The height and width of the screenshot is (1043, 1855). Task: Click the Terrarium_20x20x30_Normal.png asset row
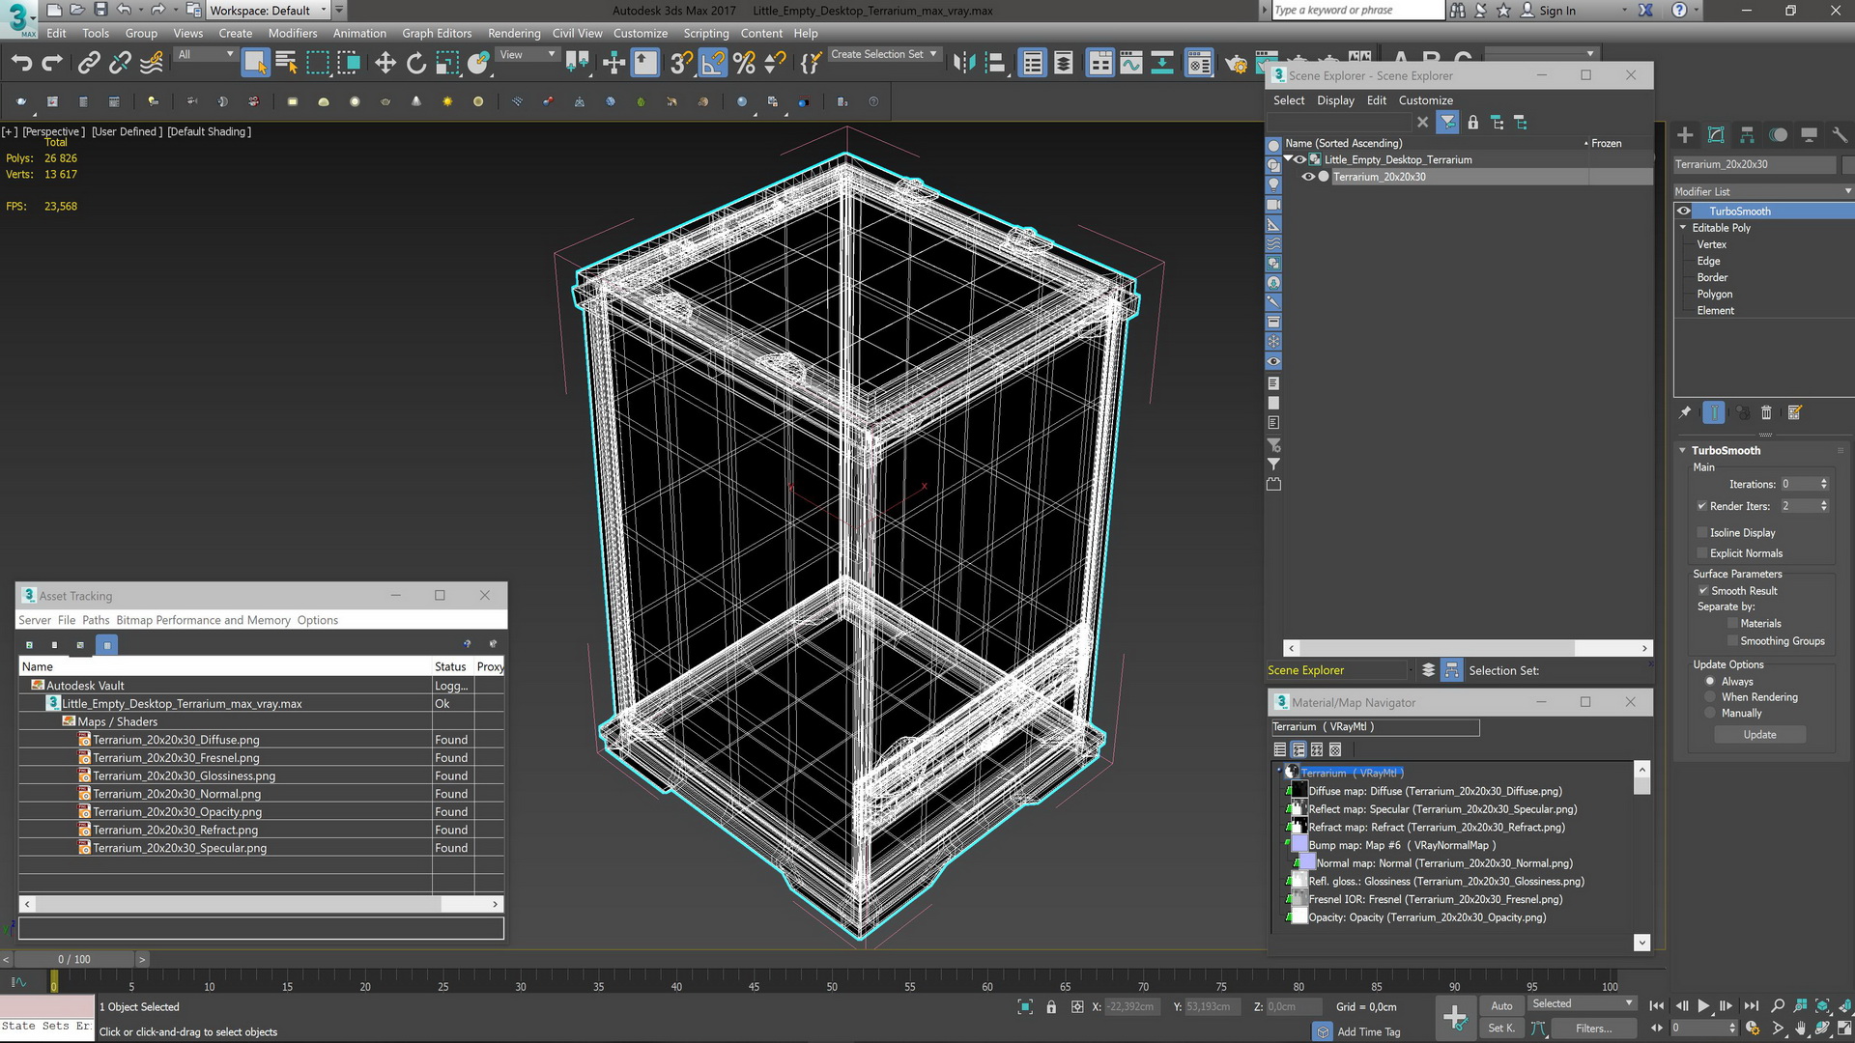coord(177,794)
